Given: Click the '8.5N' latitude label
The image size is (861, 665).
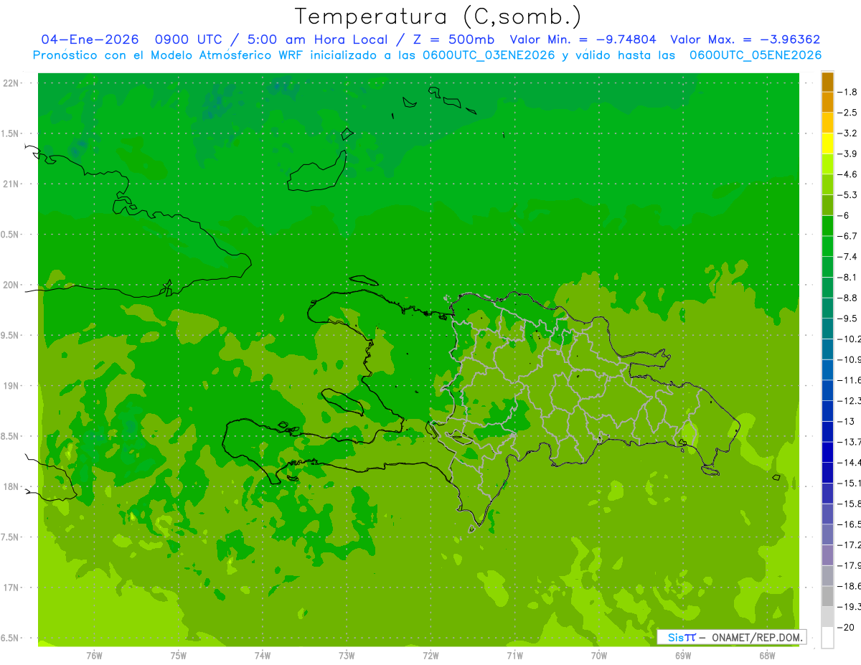Looking at the screenshot, I should pos(9,436).
